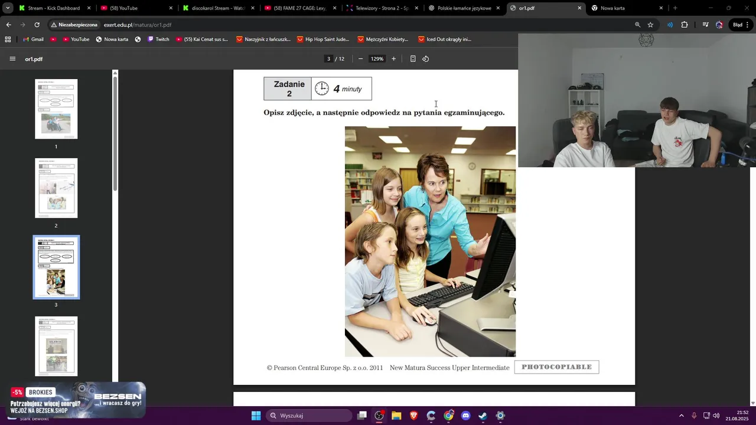
Task: Select page 4 thumbnail
Action: 56,346
